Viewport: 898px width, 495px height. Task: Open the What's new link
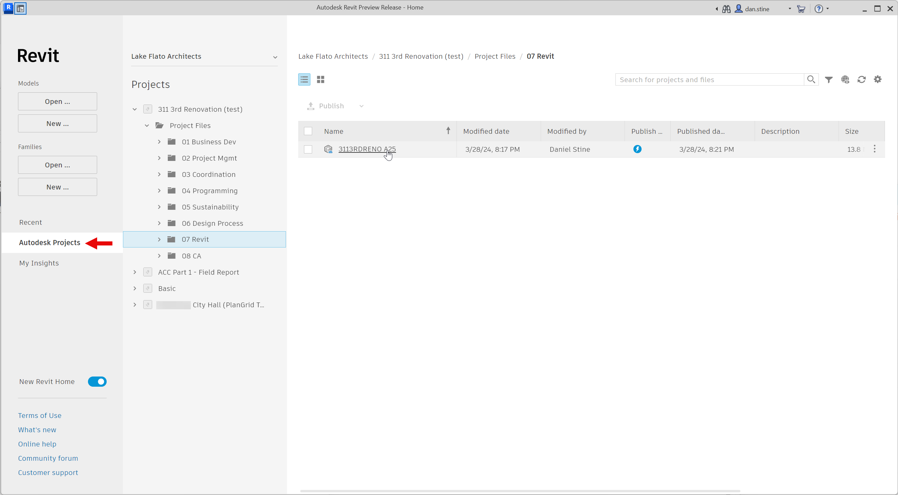coord(37,430)
